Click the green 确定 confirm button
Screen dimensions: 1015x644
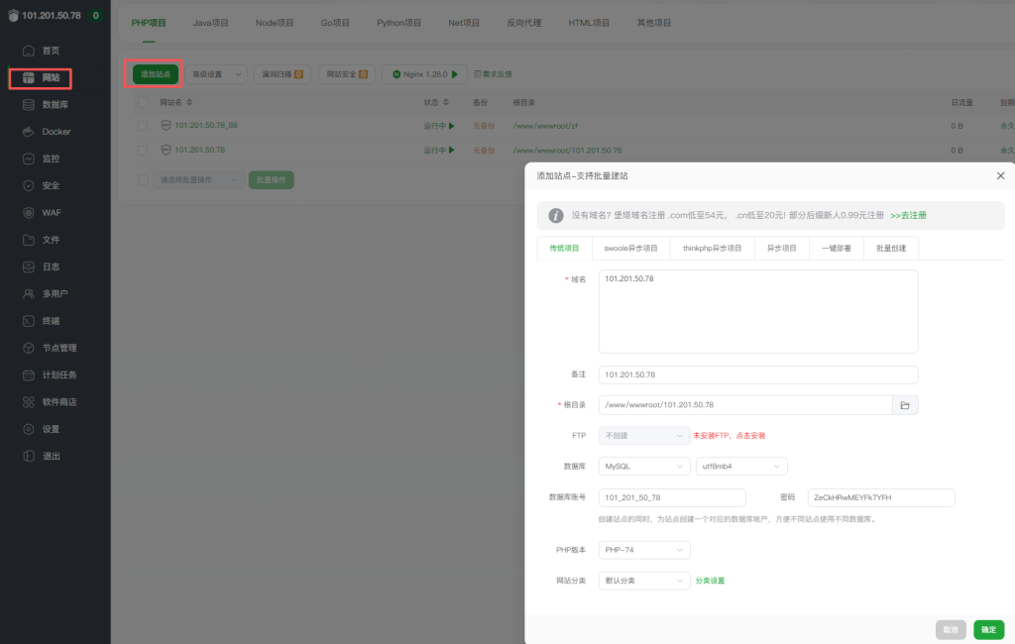[x=988, y=629]
